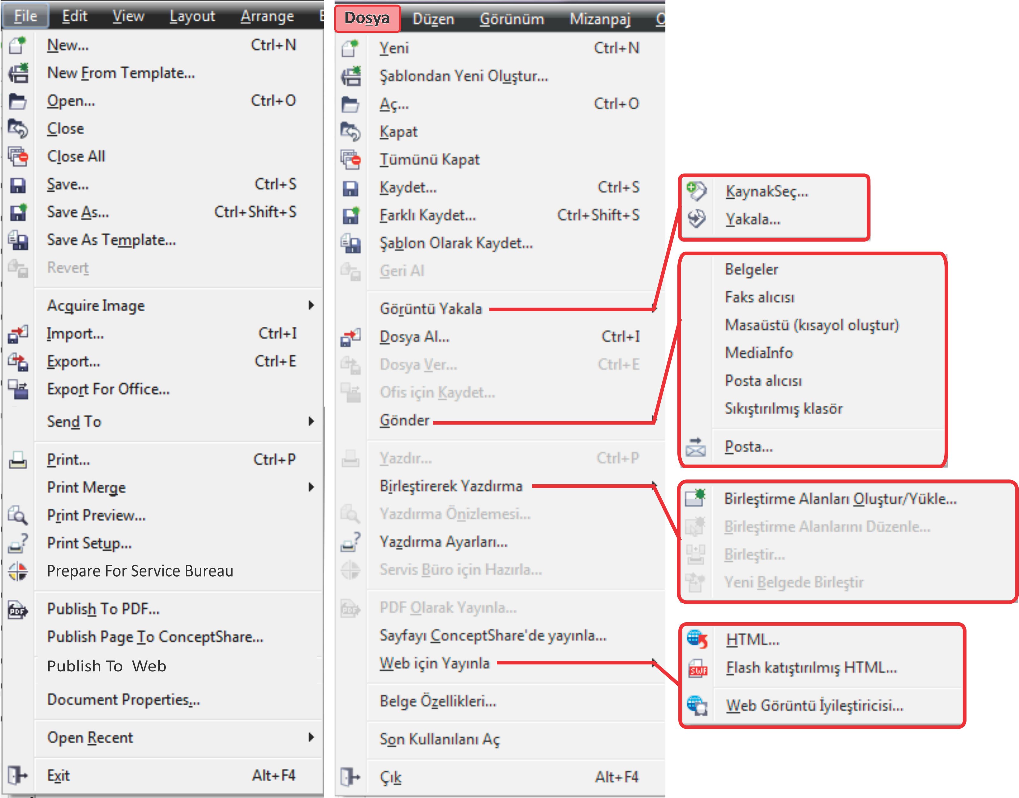Click the icon next to Dosya Al...
The width and height of the screenshot is (1019, 798).
[x=350, y=337]
